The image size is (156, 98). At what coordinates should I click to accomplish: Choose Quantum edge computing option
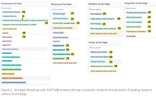(11, 69)
